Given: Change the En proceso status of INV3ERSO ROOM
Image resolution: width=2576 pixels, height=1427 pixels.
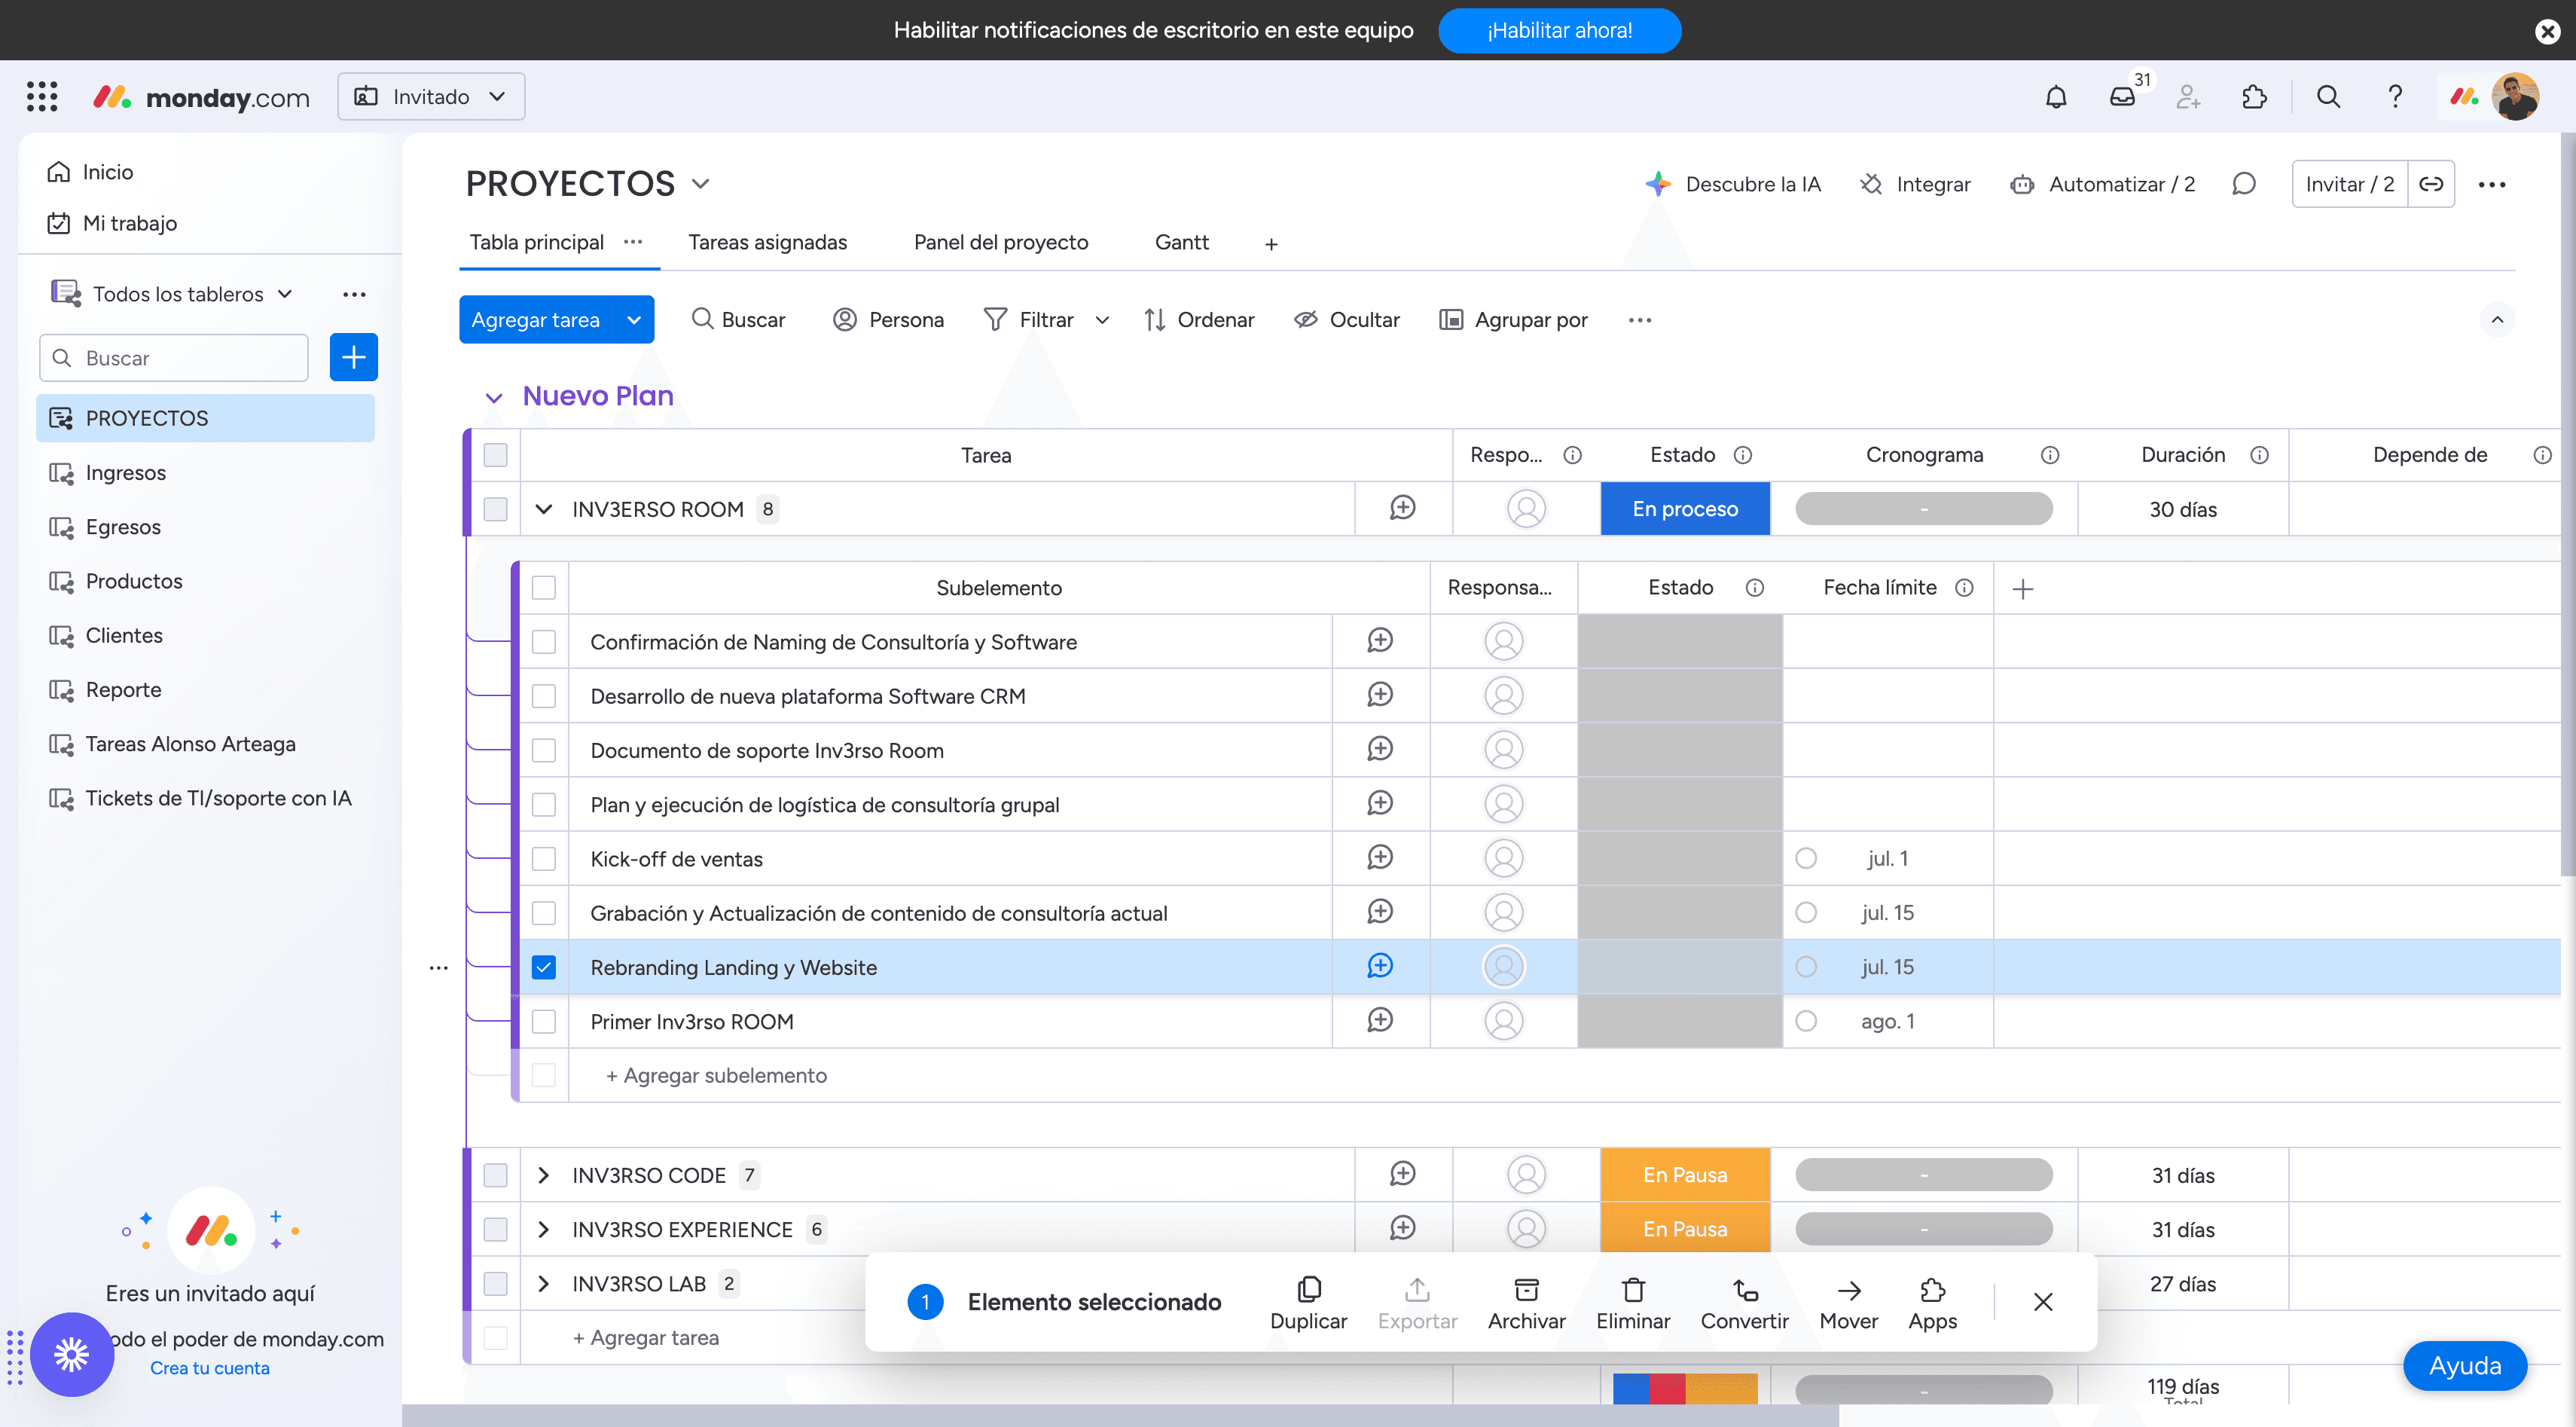Looking at the screenshot, I should (x=1685, y=509).
